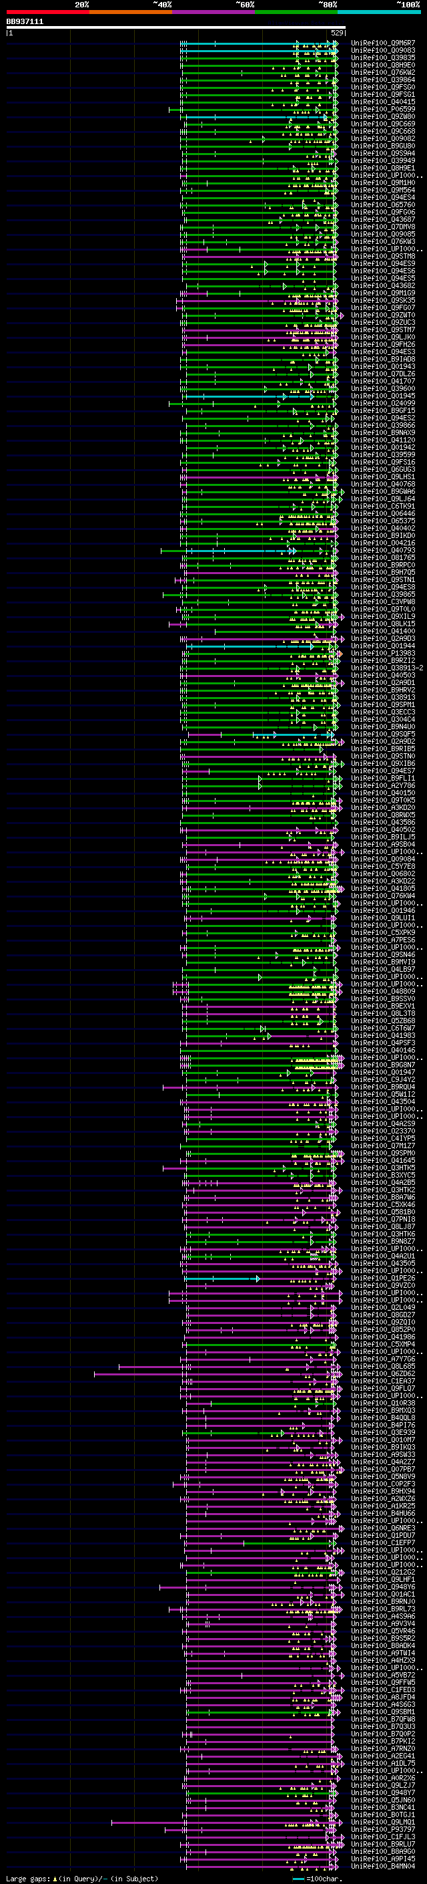Select the UniRef100_Q43687 label

[x=382, y=219]
